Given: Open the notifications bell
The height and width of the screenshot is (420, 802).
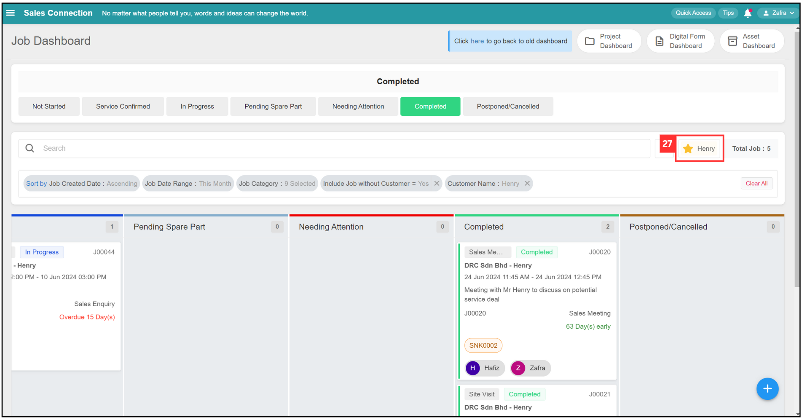Looking at the screenshot, I should point(748,13).
